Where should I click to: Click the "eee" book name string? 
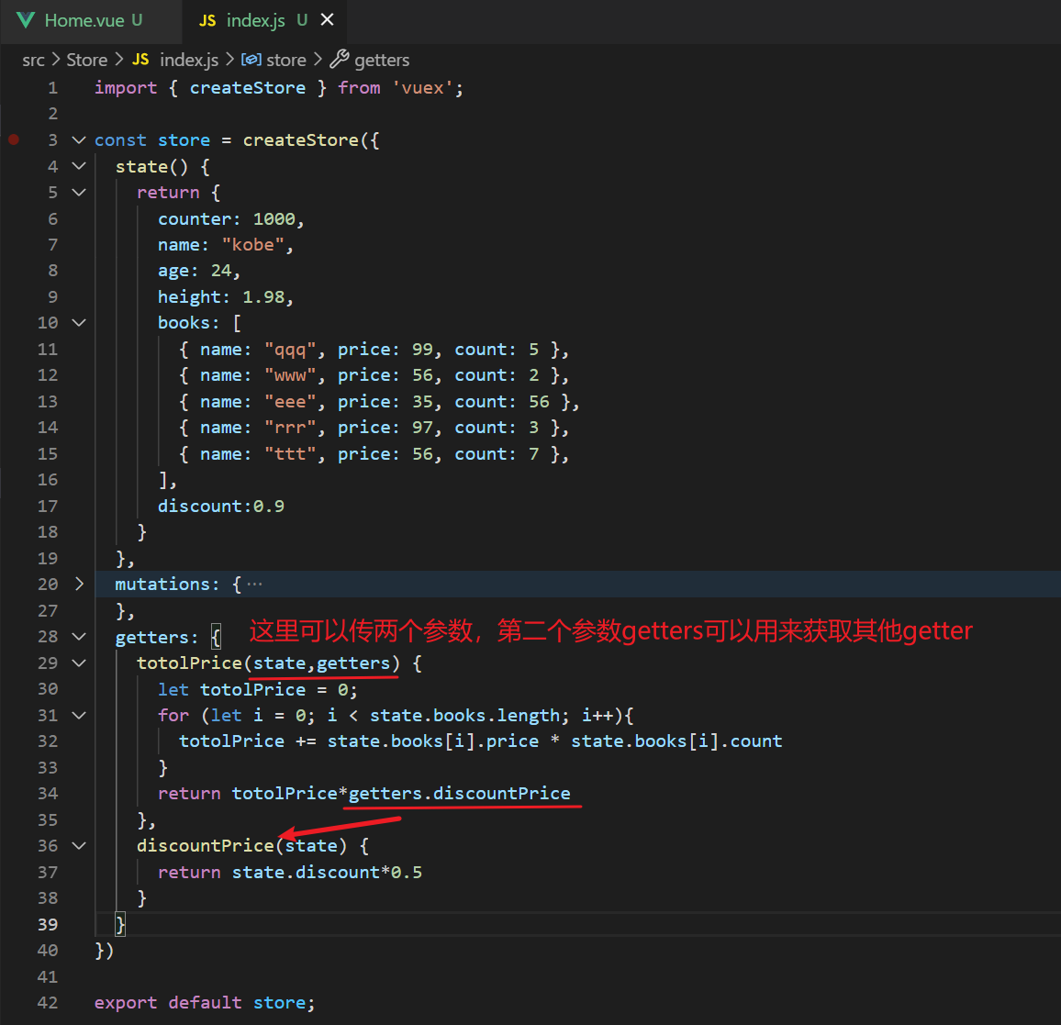(290, 402)
